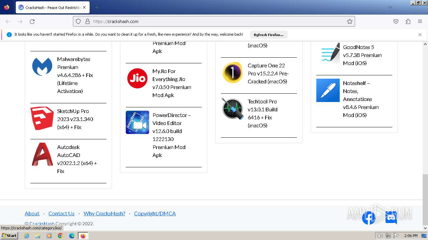
Task: Open MyJio For Everything Jio post
Action: click(x=172, y=83)
